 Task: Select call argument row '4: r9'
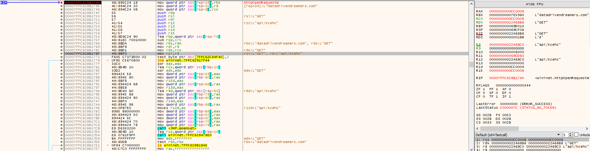(x=532, y=150)
